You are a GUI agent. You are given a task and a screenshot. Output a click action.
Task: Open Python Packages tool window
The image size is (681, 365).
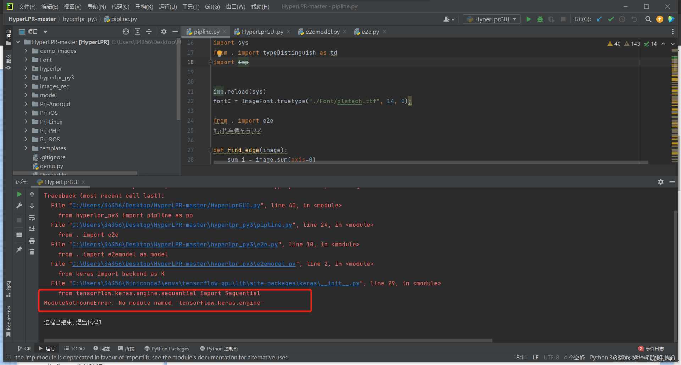click(x=167, y=349)
